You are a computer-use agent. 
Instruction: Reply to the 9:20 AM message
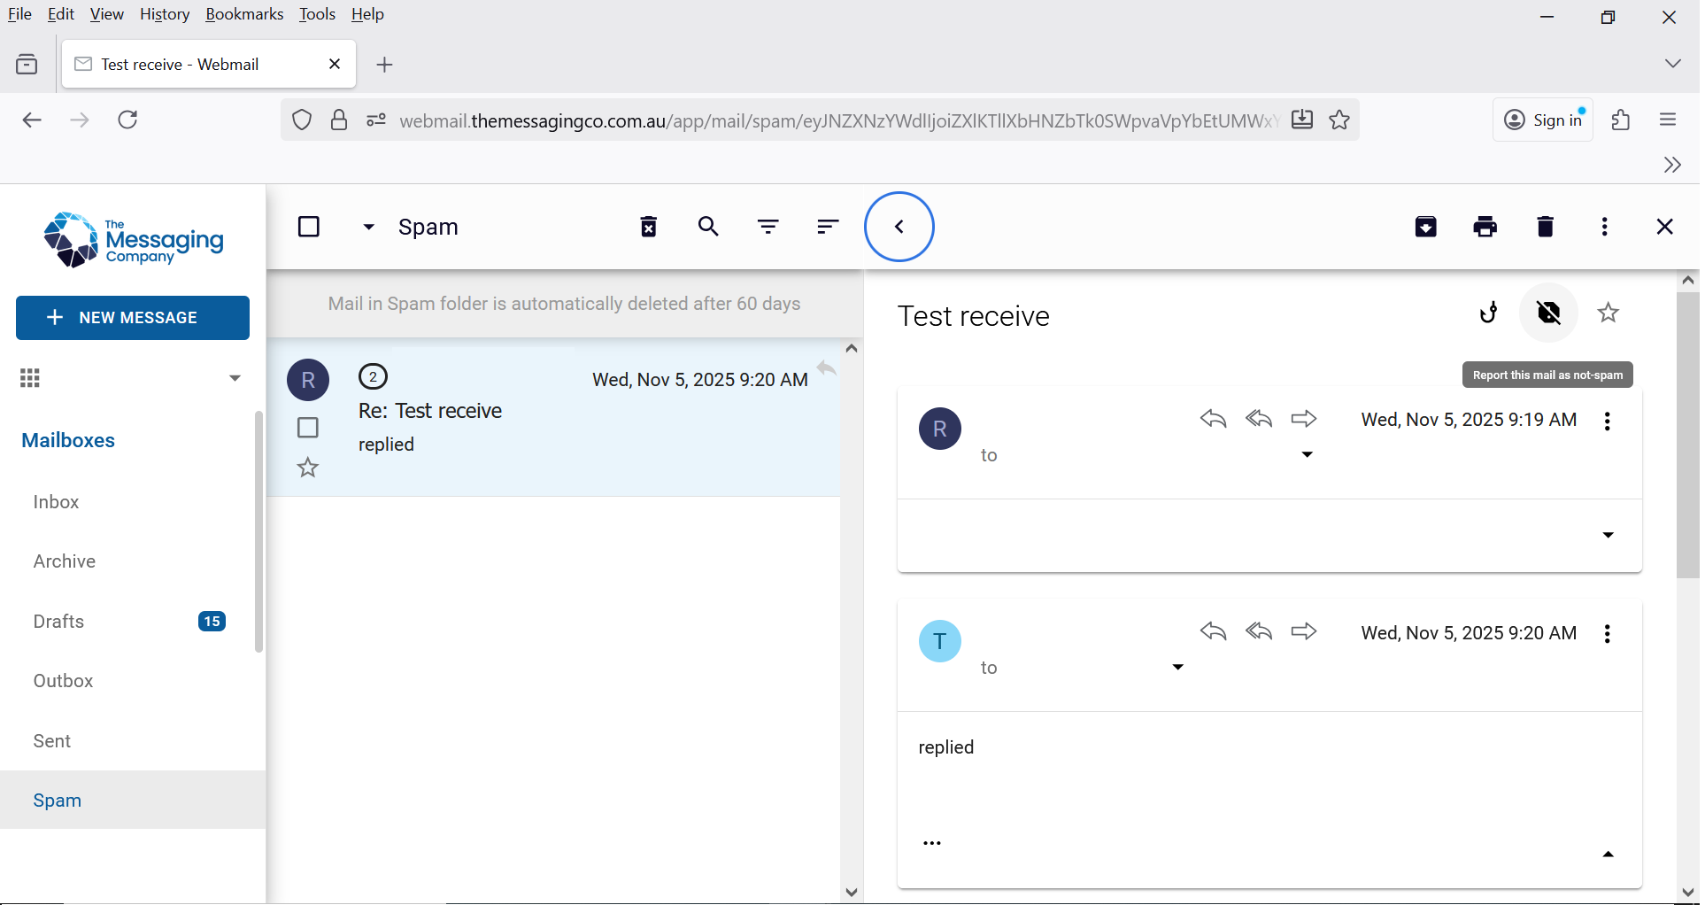1214,631
